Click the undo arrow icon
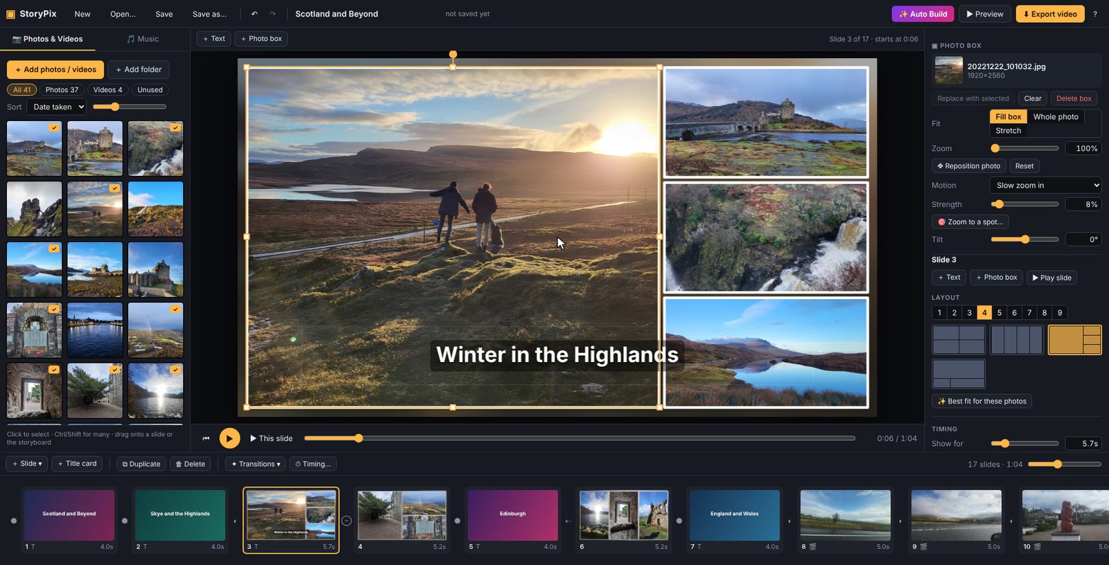1109x565 pixels. (x=254, y=14)
